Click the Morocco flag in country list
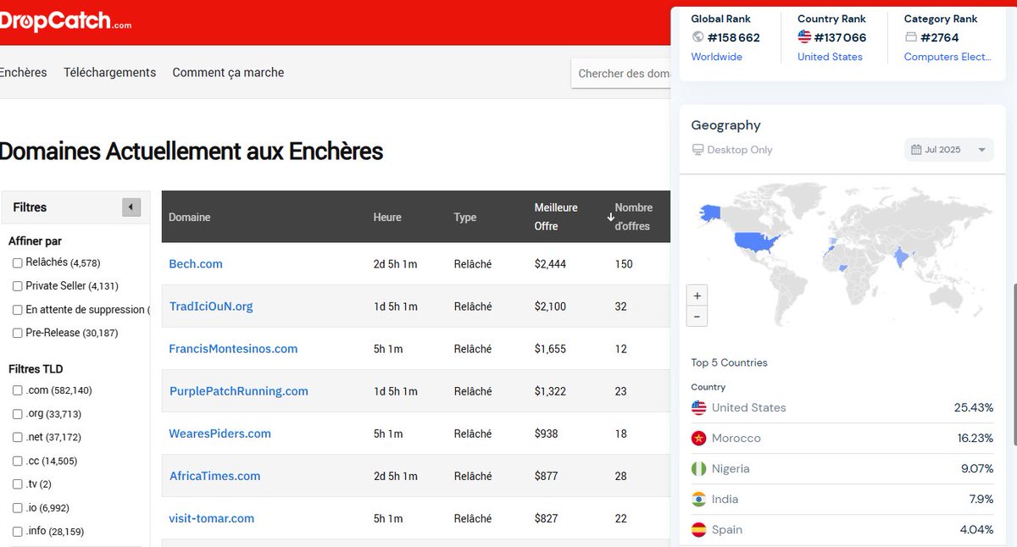 tap(699, 439)
